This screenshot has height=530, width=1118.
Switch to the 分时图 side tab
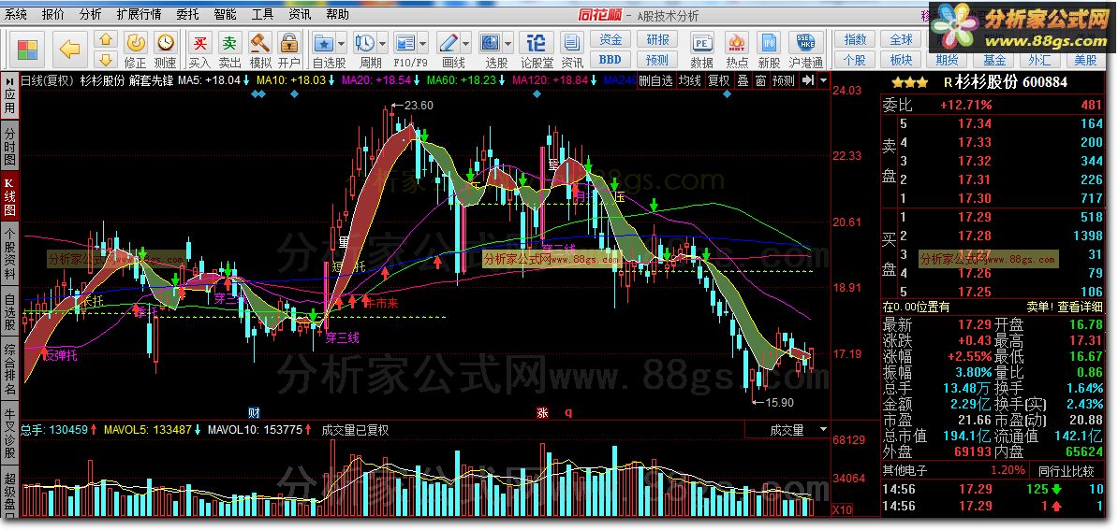10,147
